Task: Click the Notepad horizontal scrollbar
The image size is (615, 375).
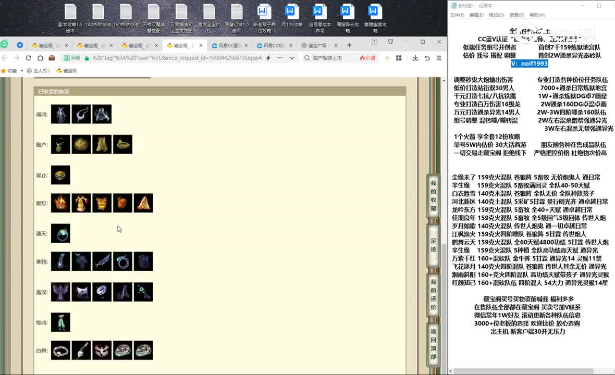Action: click(x=524, y=371)
